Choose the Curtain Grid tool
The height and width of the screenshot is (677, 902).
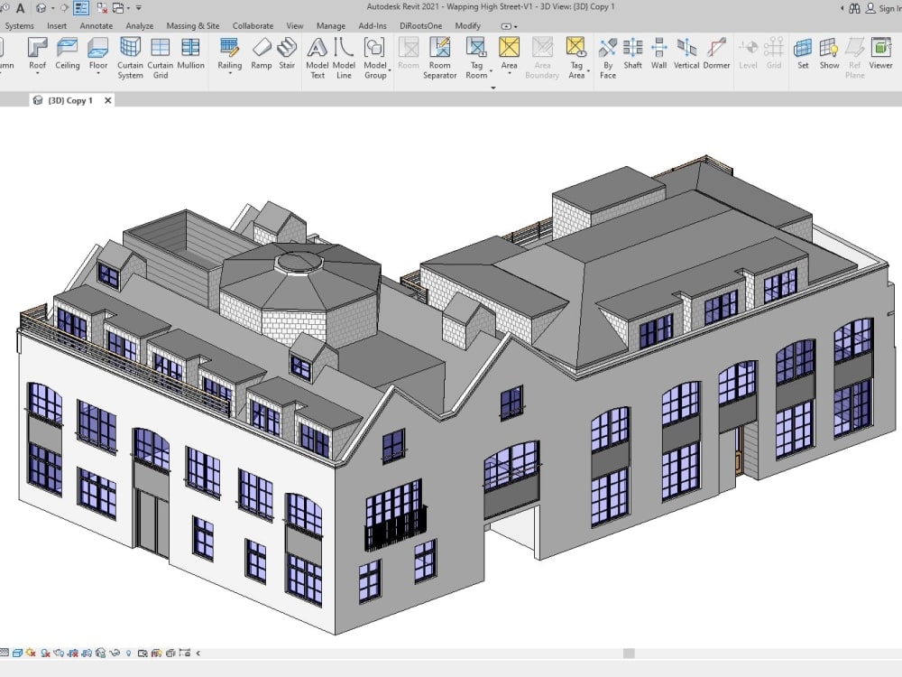click(160, 58)
